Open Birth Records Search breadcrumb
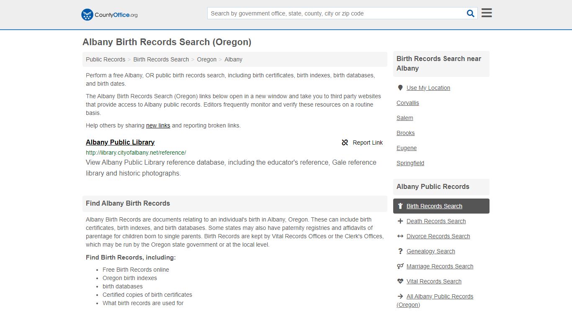 tap(161, 59)
